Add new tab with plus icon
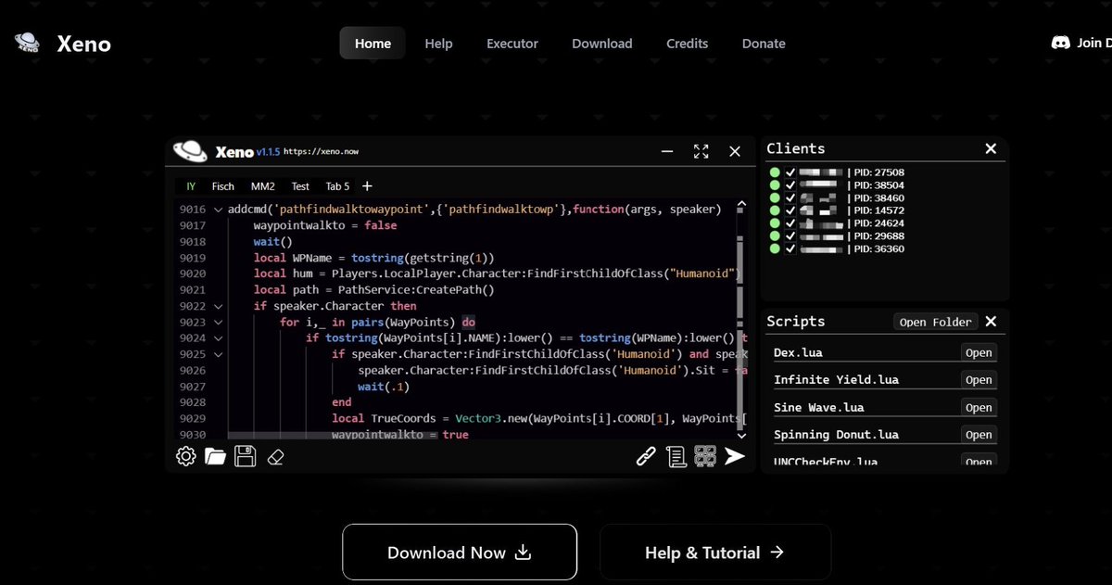This screenshot has width=1112, height=585. click(x=367, y=186)
